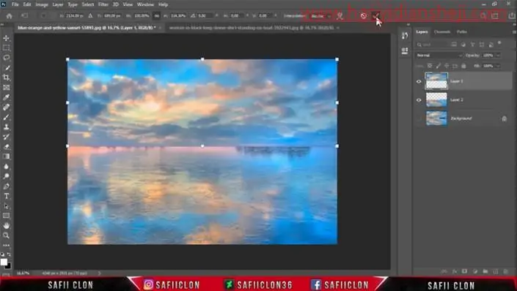Open the Interpolation dropdown in options bar
The image size is (517, 291).
pos(321,16)
